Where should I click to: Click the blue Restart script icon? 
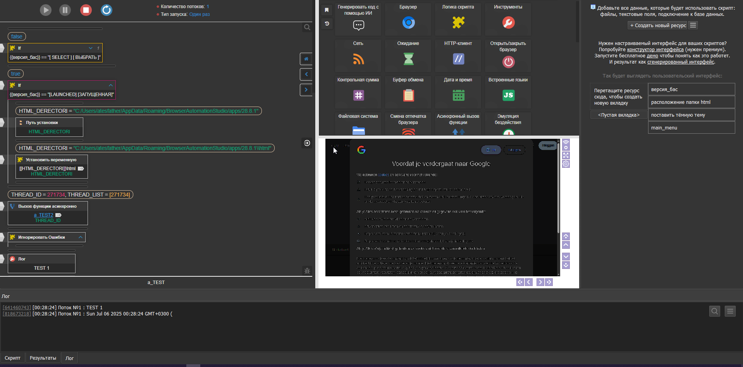pos(107,10)
